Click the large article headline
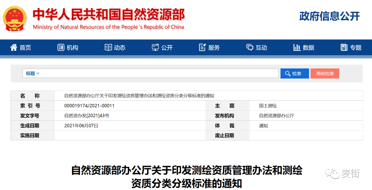The height and width of the screenshot is (190, 372). [187, 177]
